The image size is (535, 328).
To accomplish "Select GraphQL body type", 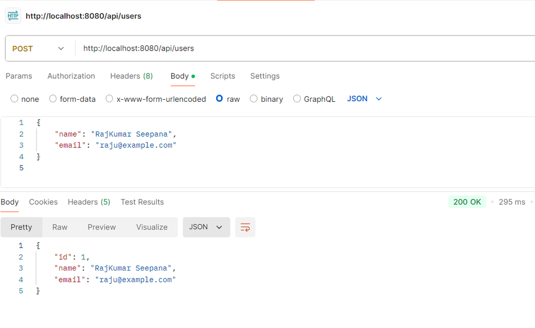I will (297, 99).
